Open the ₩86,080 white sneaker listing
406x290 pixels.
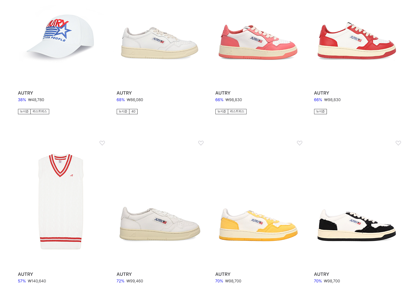[x=135, y=100]
